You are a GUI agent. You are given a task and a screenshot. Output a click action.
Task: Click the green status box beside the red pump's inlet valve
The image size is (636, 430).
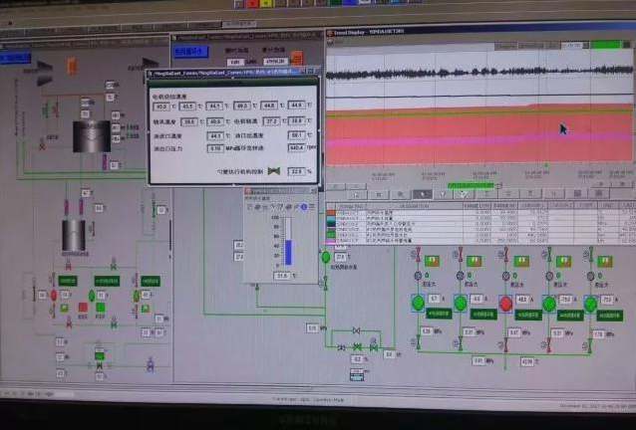coord(520,261)
